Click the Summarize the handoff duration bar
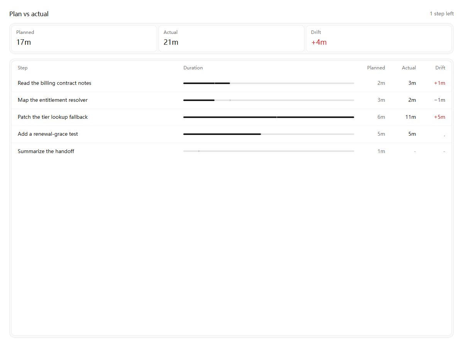The width and height of the screenshot is (463, 347). tap(269, 151)
